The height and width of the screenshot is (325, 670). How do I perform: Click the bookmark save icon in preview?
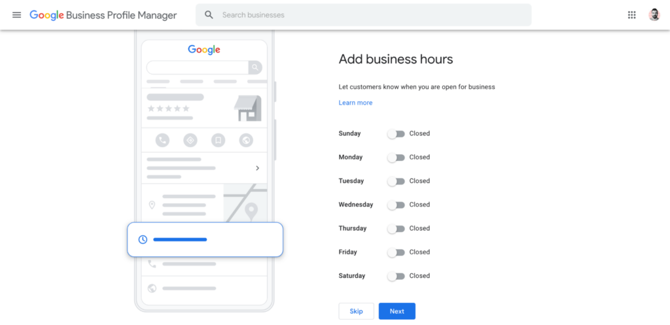coord(218,140)
